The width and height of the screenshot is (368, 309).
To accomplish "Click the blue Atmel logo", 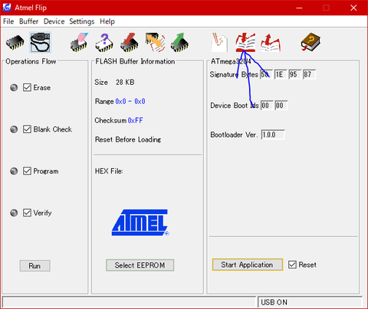I will 140,223.
